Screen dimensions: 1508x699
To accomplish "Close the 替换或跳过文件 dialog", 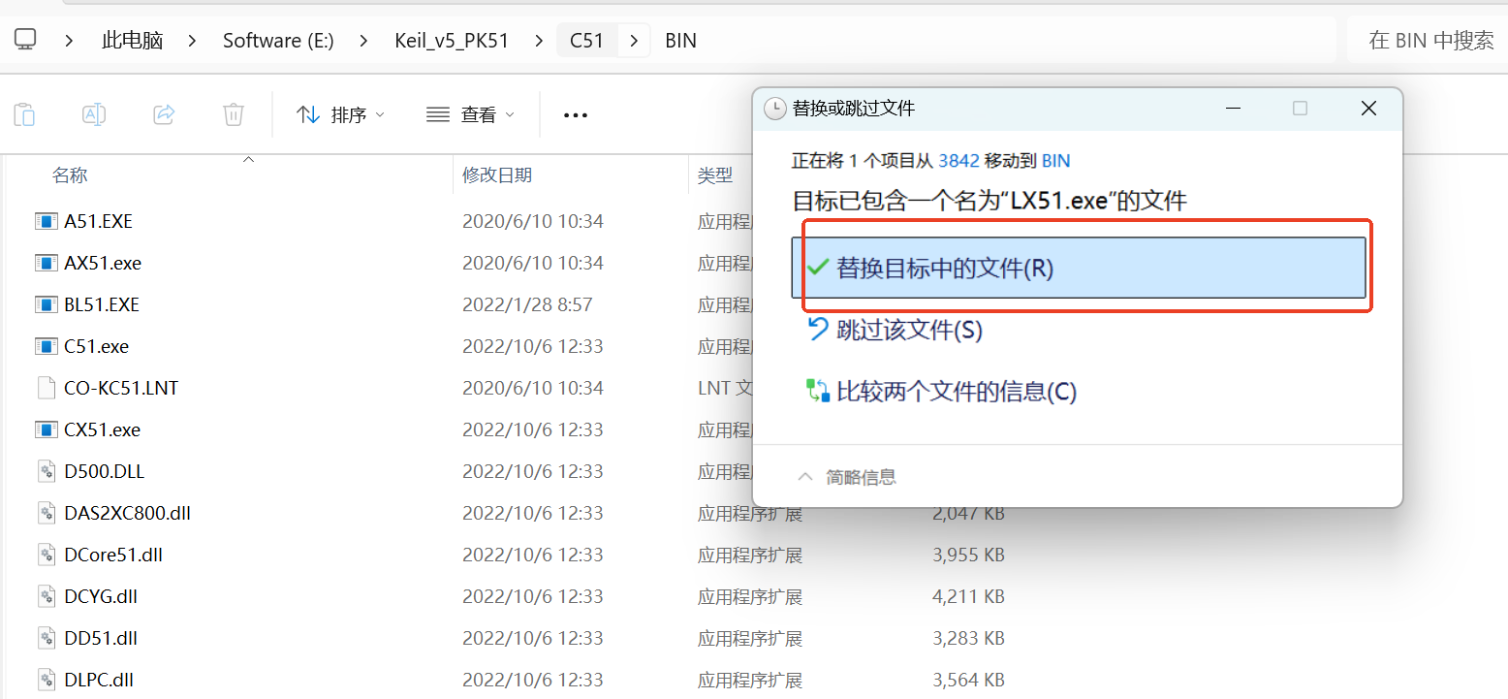I will (1368, 109).
